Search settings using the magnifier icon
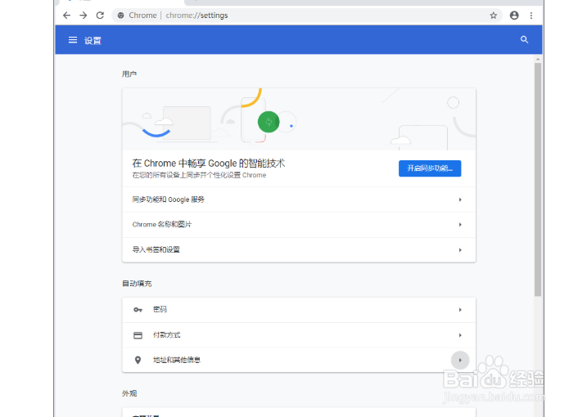The image size is (578, 417). click(524, 40)
